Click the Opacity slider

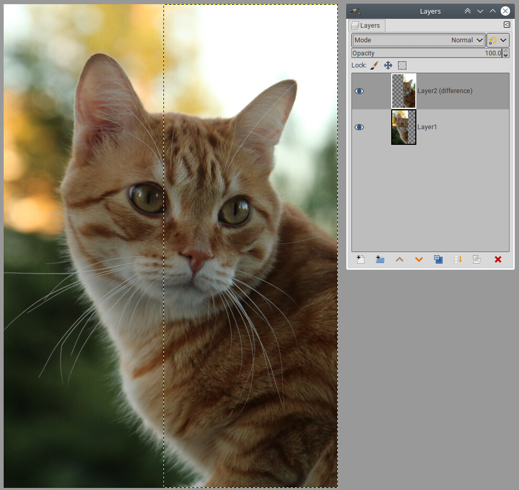click(426, 53)
